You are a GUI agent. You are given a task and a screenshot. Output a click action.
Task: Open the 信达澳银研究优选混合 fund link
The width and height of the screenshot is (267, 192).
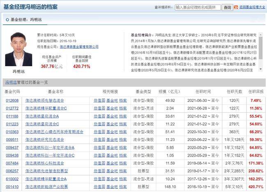[x=45, y=140]
